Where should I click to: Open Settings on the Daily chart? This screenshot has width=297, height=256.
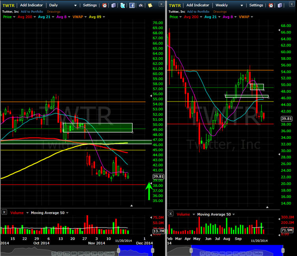[90, 5]
